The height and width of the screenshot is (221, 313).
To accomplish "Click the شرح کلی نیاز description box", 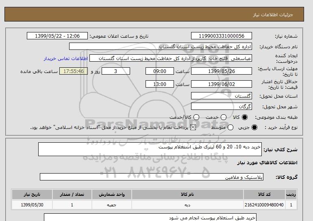I will pyautogui.click(x=150, y=149).
